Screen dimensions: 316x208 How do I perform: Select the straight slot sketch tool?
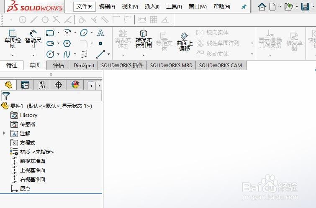(50, 43)
